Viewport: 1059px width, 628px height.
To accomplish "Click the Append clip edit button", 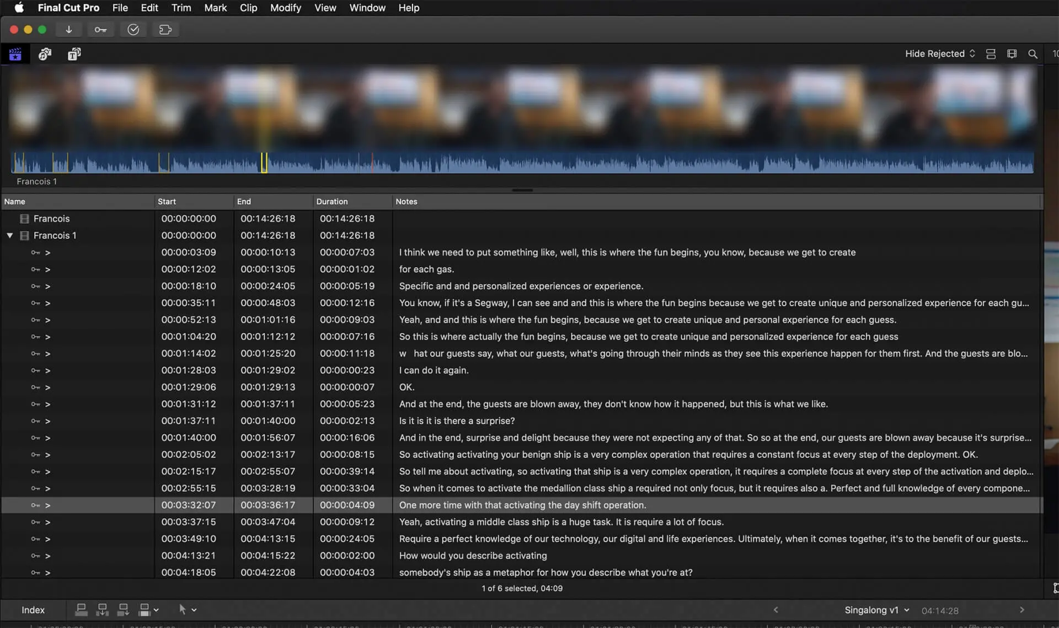I will (x=123, y=610).
